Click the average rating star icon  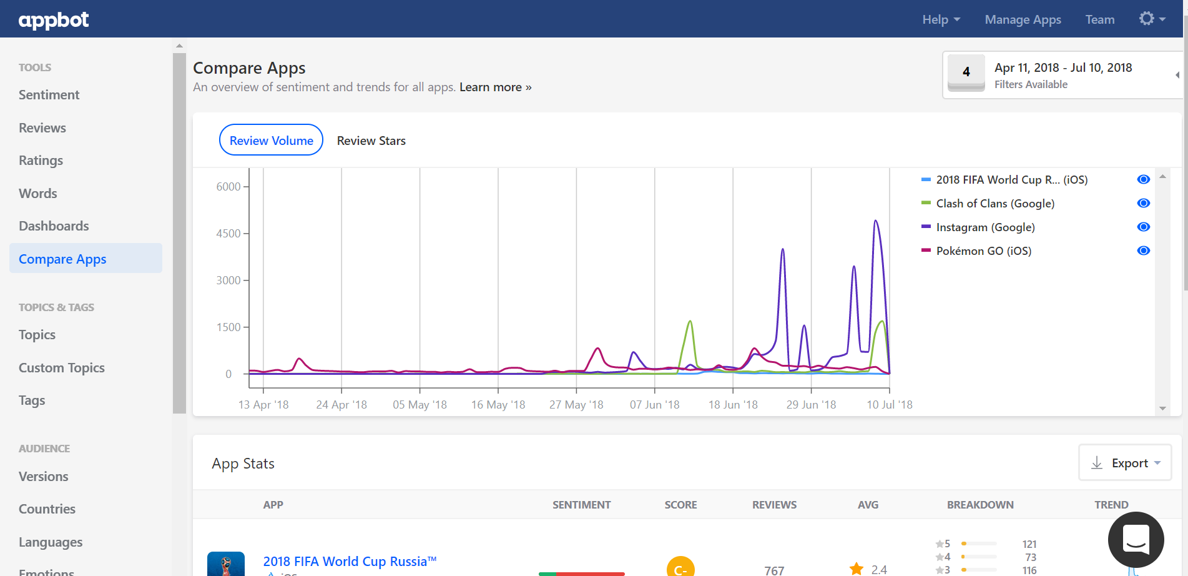pyautogui.click(x=857, y=569)
